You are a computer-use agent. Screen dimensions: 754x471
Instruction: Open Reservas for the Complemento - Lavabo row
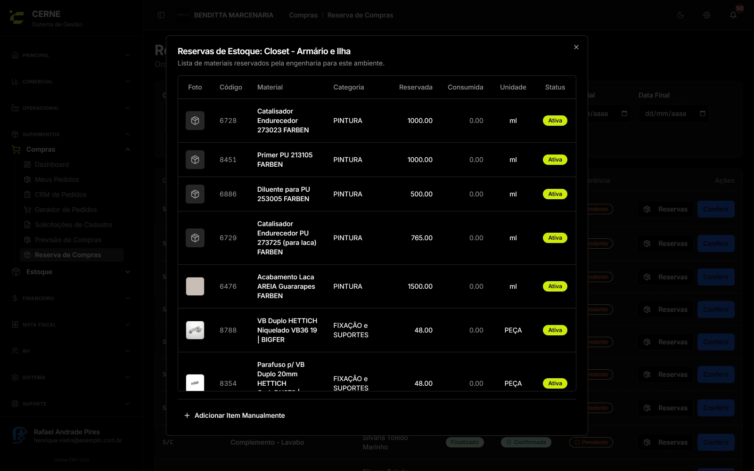coord(666,442)
